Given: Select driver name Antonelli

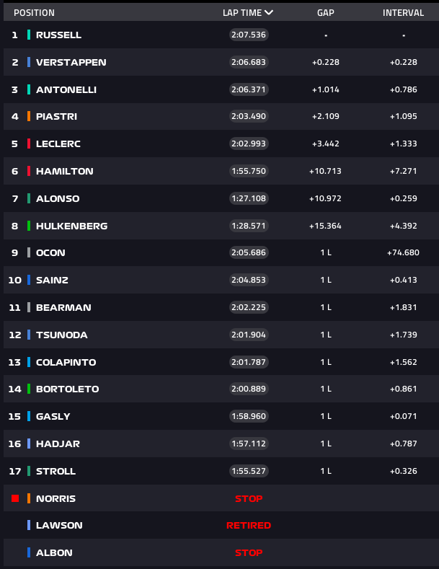Looking at the screenshot, I should coord(66,89).
